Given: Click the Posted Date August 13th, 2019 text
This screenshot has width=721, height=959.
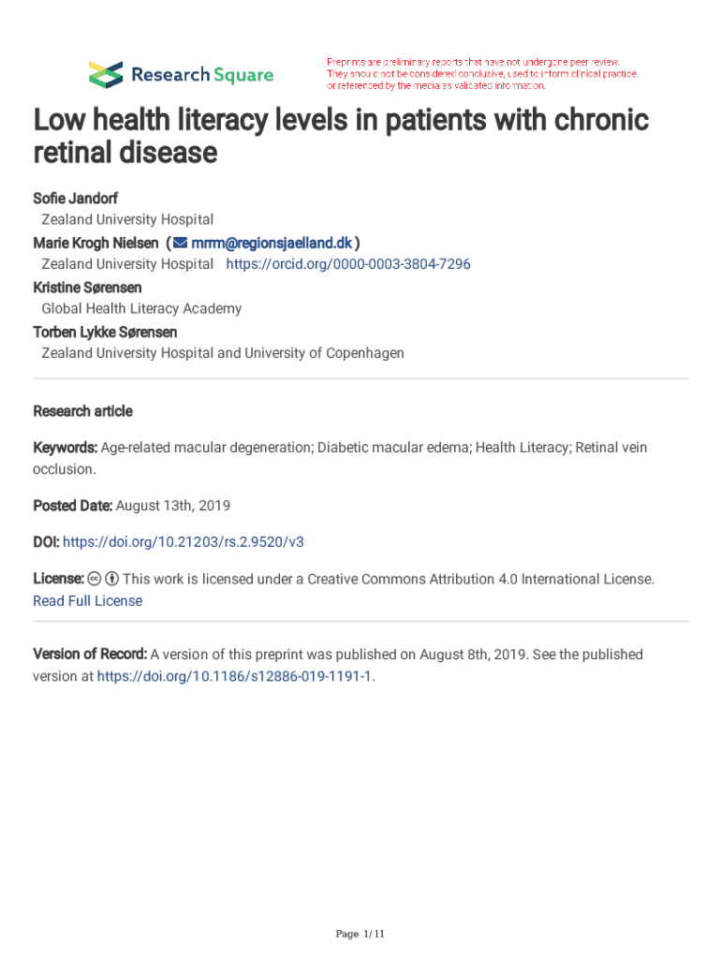Looking at the screenshot, I should point(131,506).
